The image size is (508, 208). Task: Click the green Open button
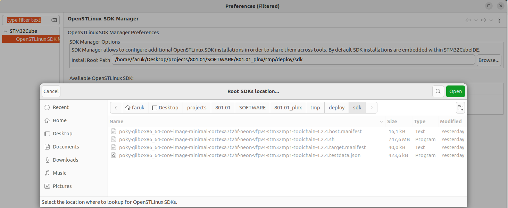coord(456,91)
